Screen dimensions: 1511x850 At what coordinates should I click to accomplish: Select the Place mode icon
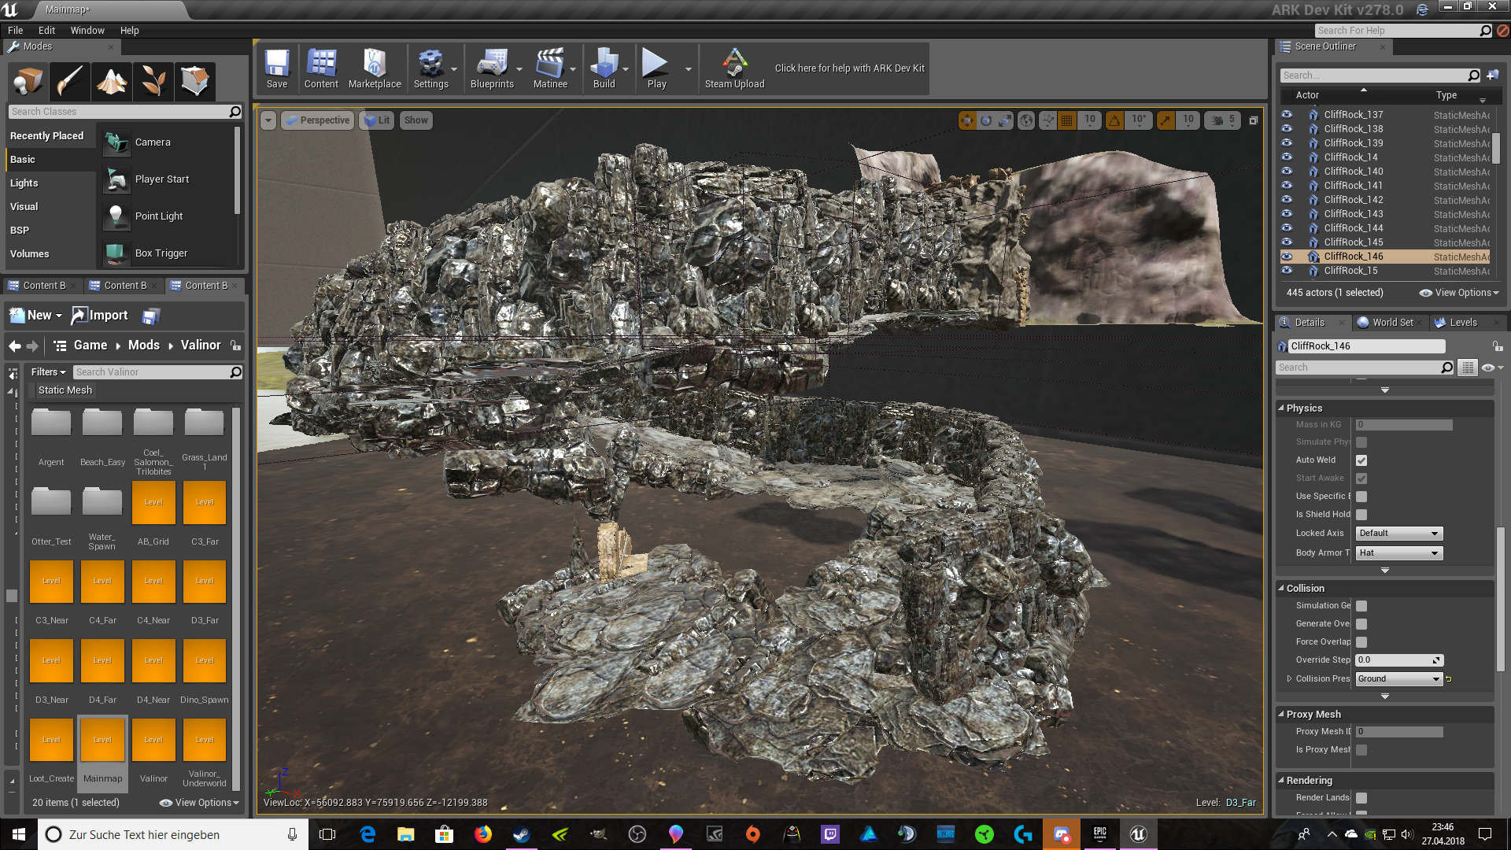(x=28, y=80)
